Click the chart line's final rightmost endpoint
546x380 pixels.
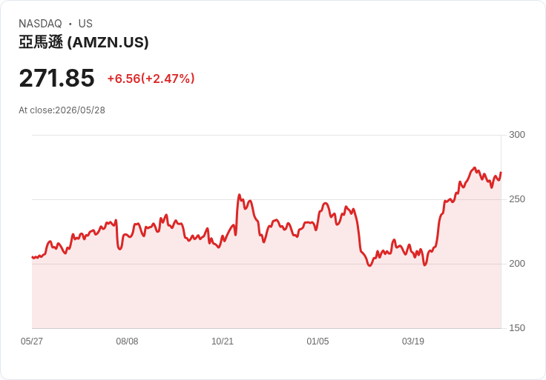click(501, 173)
